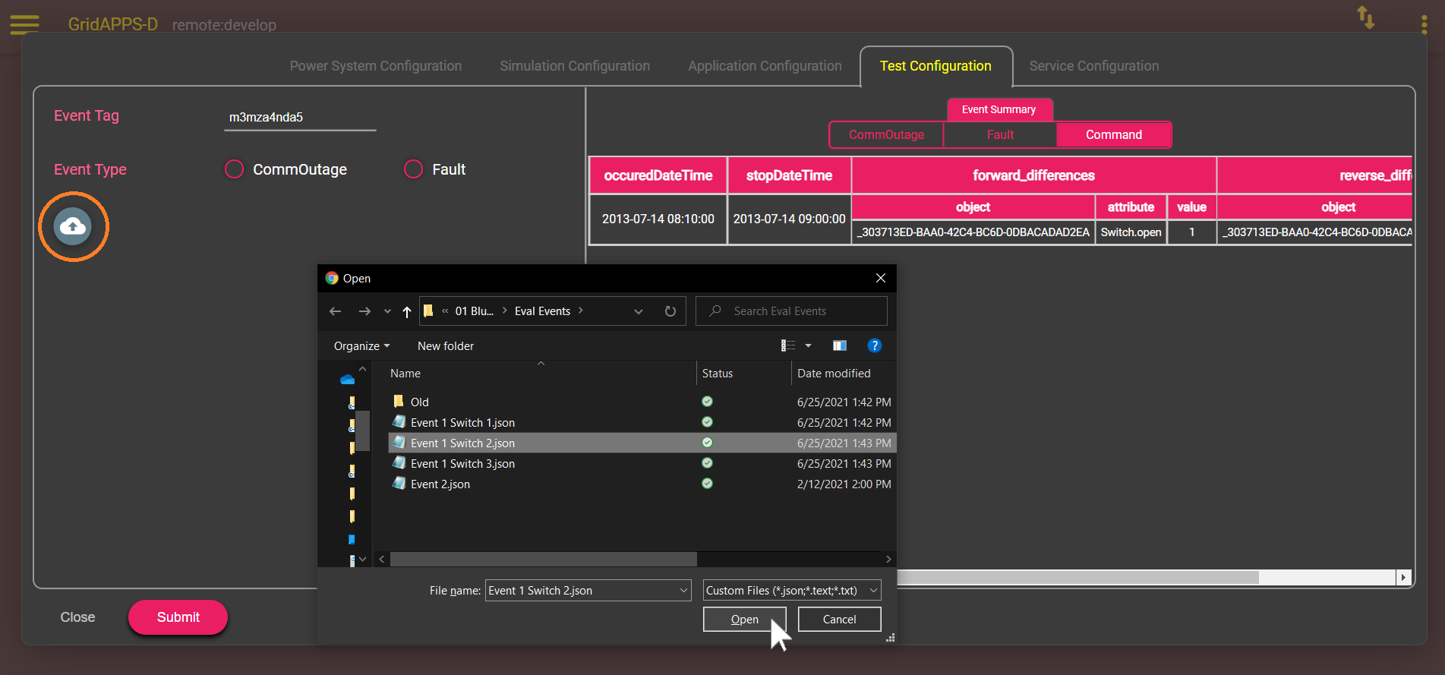Go back in Open dialog navigation
Image resolution: width=1445 pixels, height=675 pixels.
[x=335, y=311]
